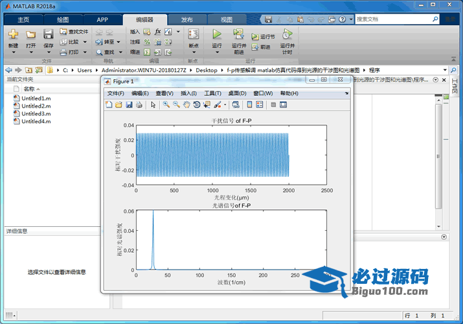Click the editor vertical scrollbar
Viewport: 463px width, 324px height.
(x=438, y=157)
